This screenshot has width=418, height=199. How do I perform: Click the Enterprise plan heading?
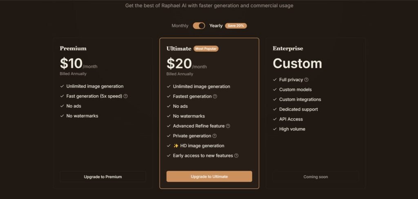click(x=288, y=48)
